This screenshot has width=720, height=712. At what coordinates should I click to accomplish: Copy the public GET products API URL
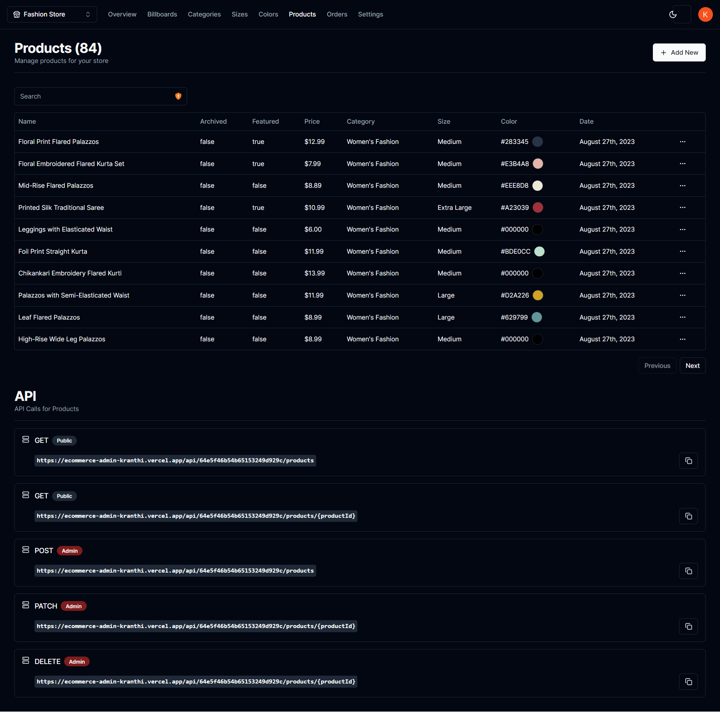click(x=688, y=461)
